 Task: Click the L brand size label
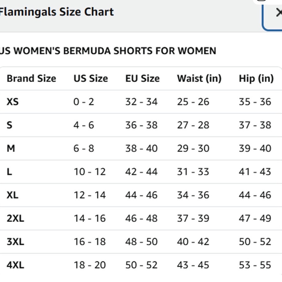point(9,171)
